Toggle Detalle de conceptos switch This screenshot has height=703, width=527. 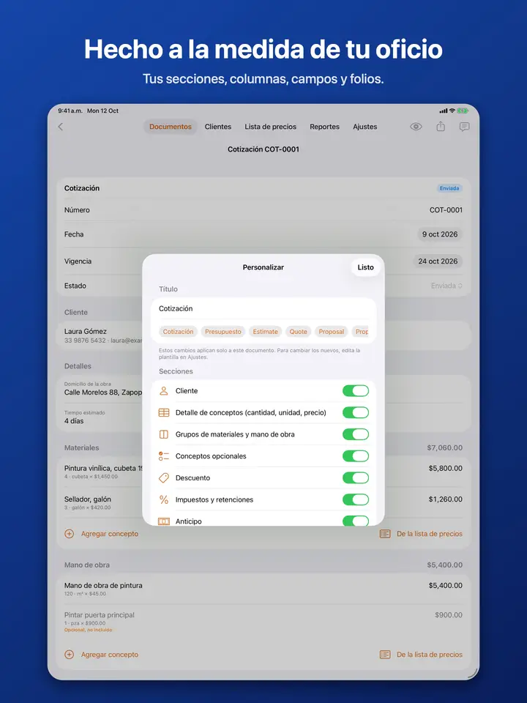(x=356, y=412)
